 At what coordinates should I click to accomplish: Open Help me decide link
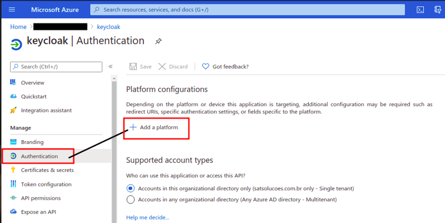[x=147, y=217]
